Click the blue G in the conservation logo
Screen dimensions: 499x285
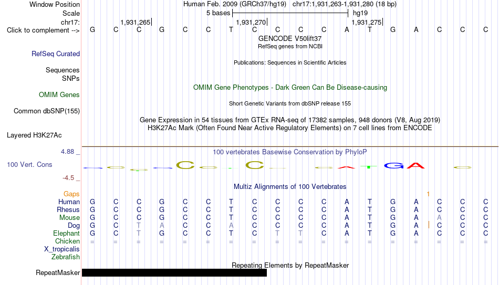pyautogui.click(x=393, y=165)
